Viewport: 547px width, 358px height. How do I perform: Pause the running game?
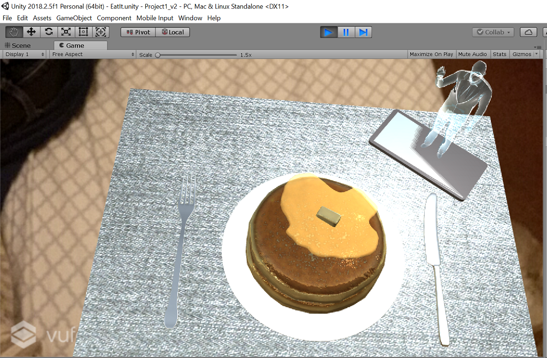coord(346,32)
